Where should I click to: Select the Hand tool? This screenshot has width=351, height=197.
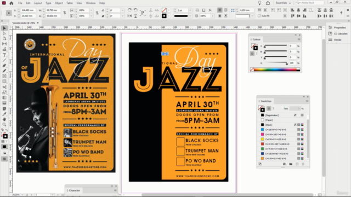point(4,119)
